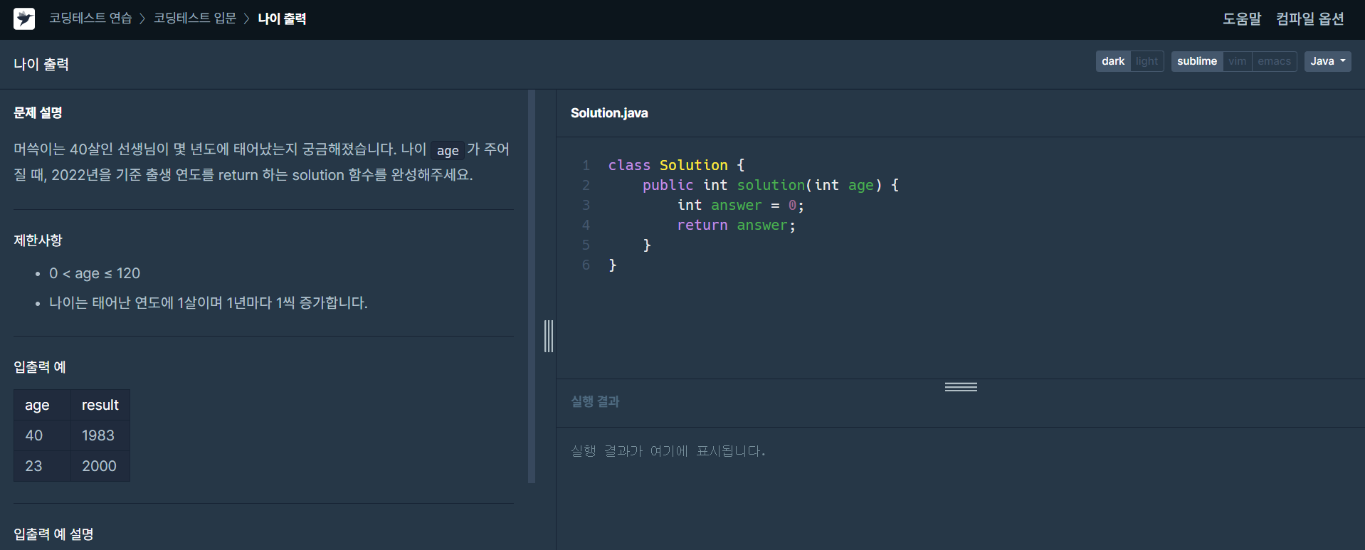Click the problem description scrollbar

point(532,286)
